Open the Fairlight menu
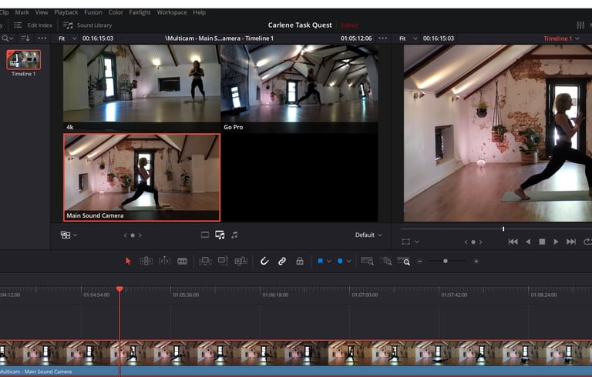 [x=139, y=12]
